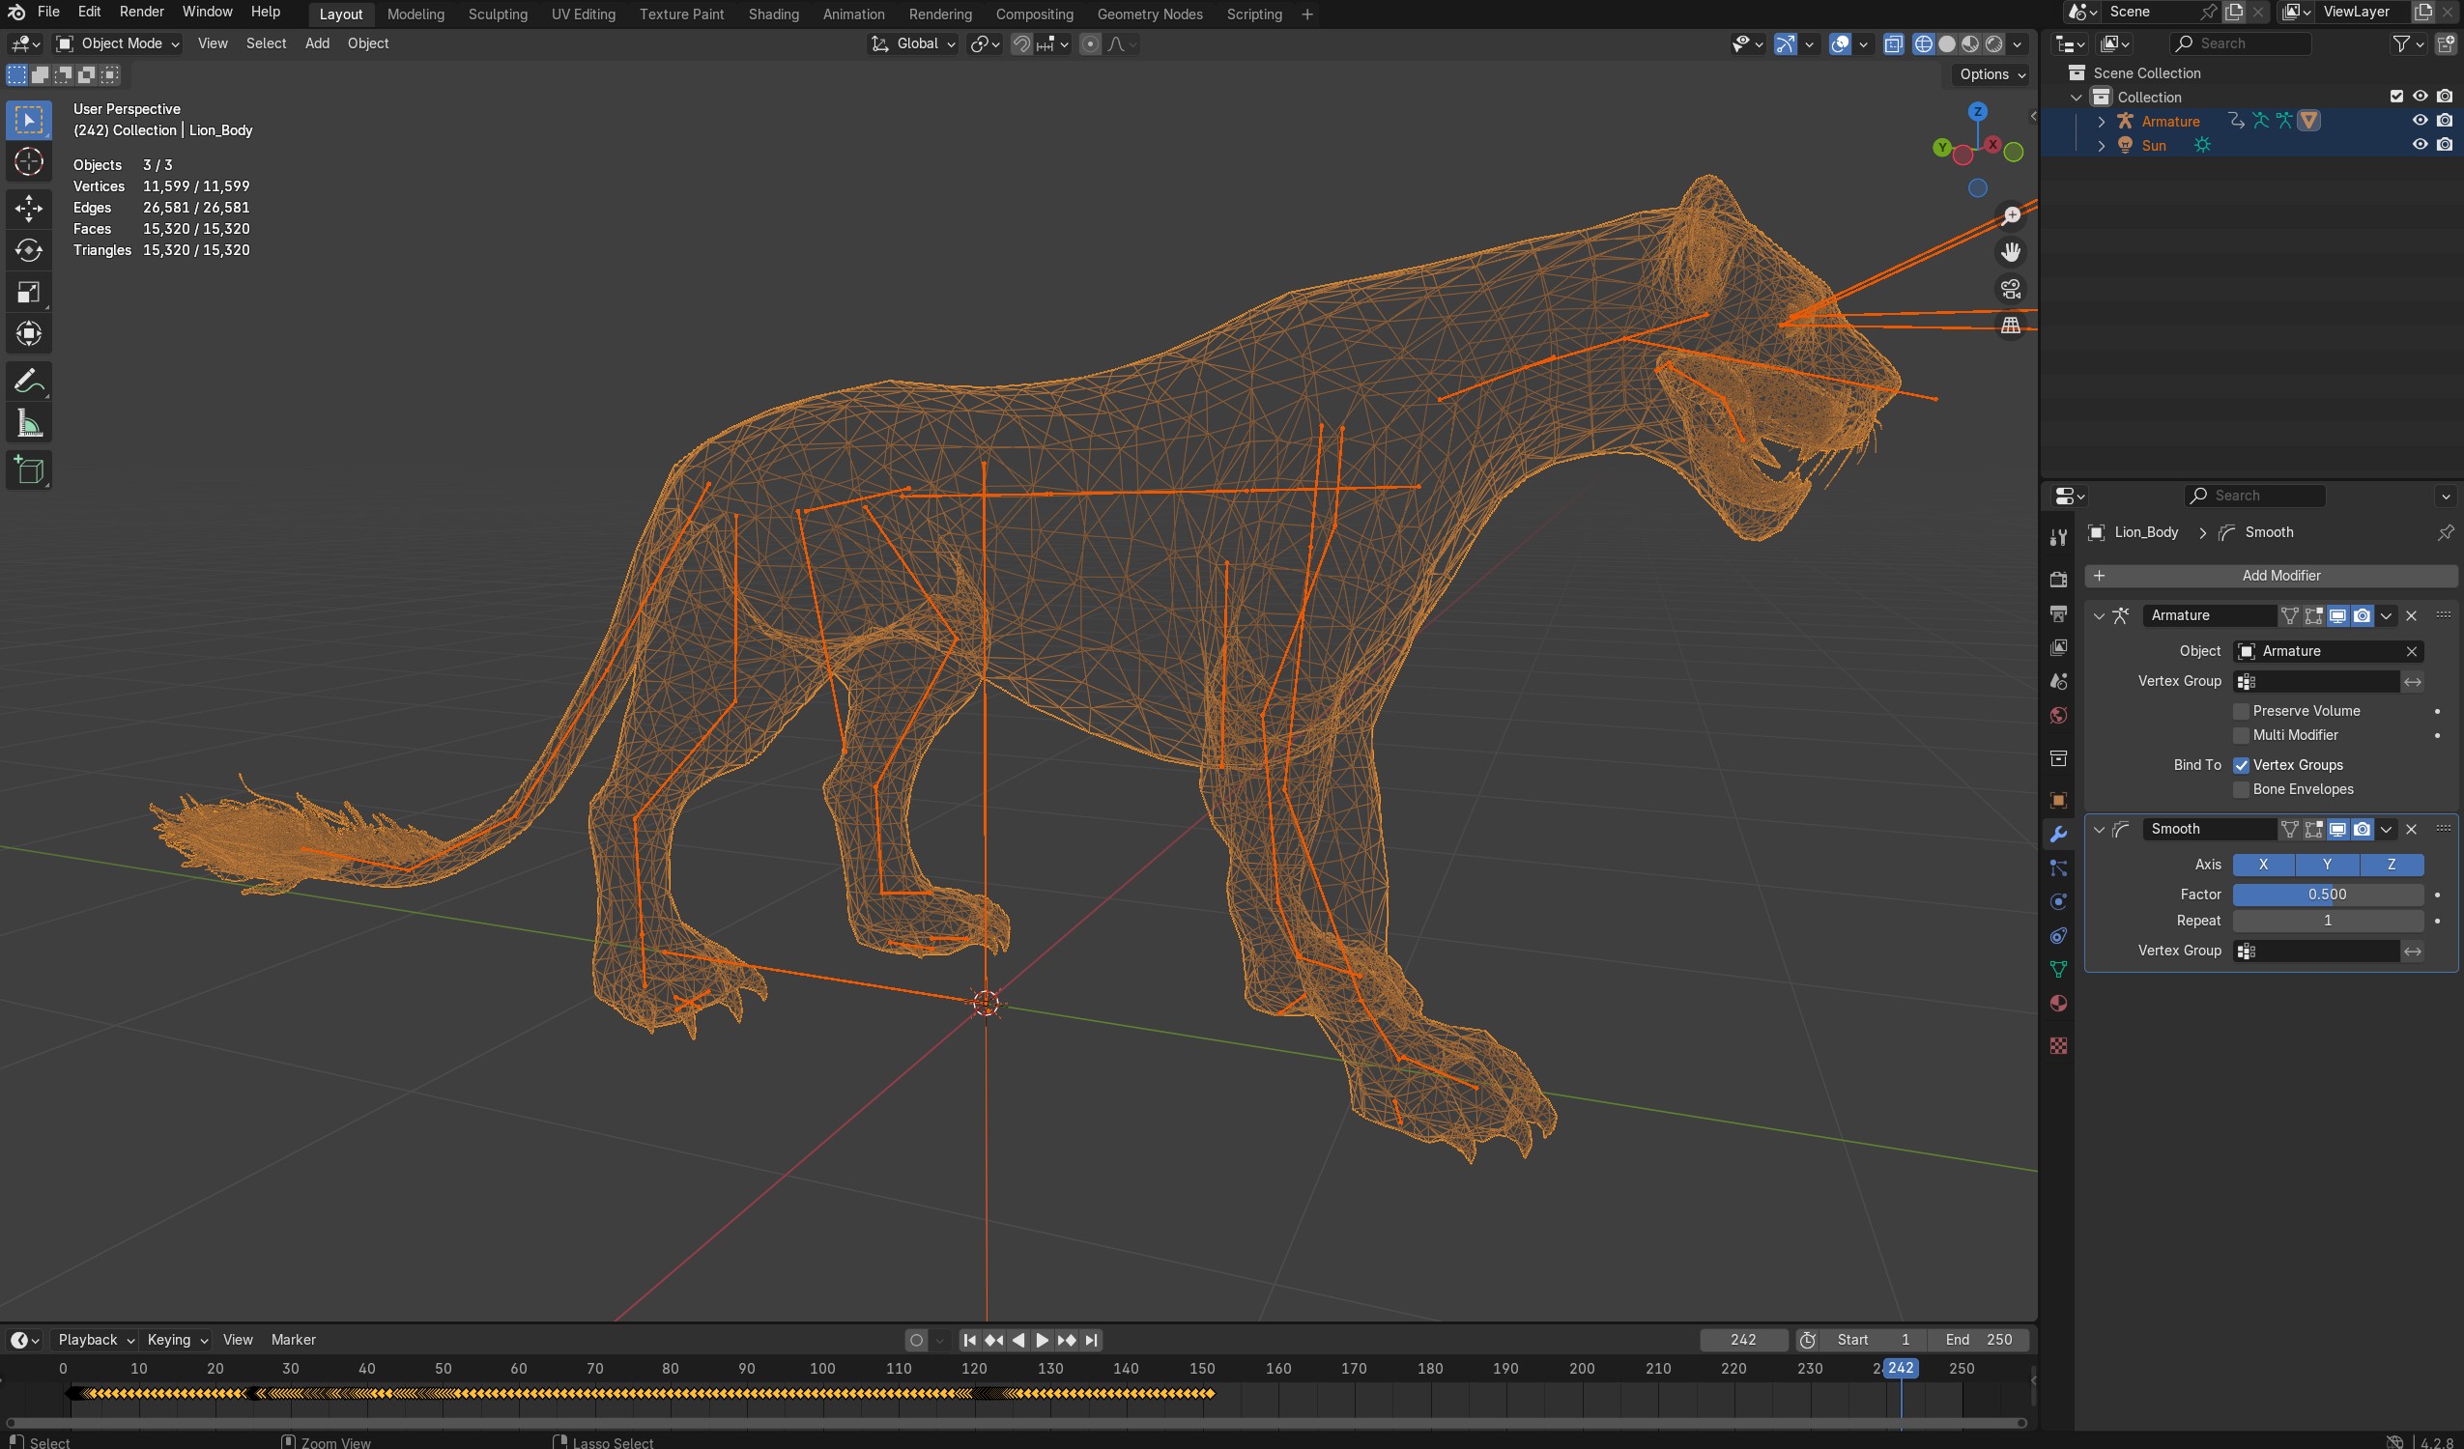Open the Render menu
This screenshot has height=1449, width=2464.
coord(142,12)
